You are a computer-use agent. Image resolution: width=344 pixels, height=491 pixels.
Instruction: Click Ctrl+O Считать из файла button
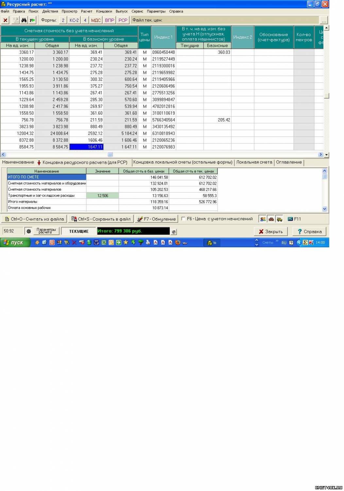[x=34, y=219]
